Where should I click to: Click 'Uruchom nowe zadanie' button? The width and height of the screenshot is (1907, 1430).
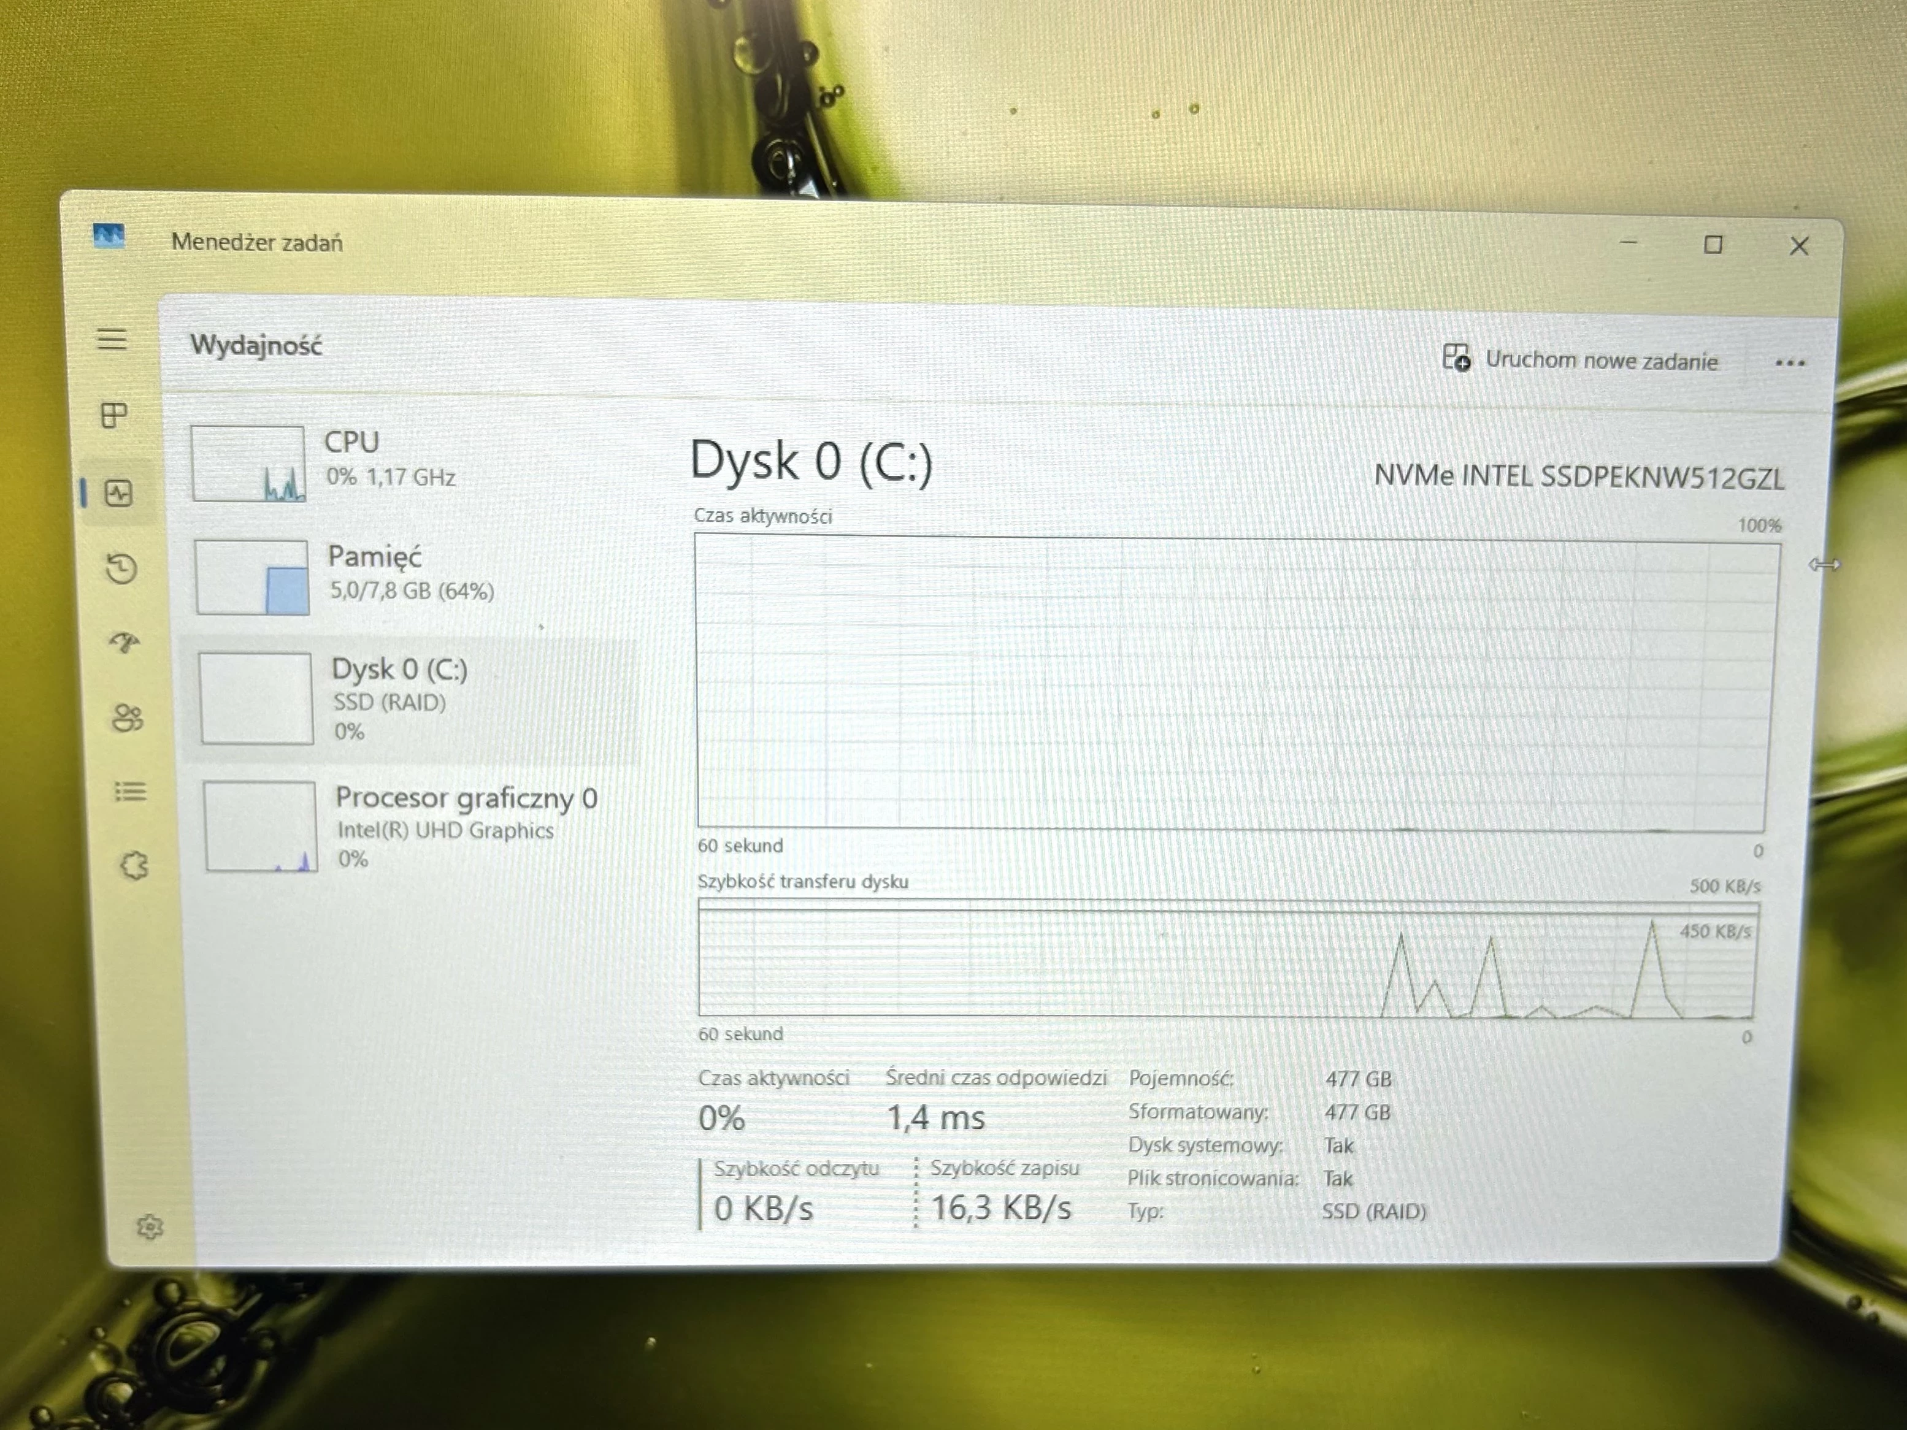(x=1581, y=359)
